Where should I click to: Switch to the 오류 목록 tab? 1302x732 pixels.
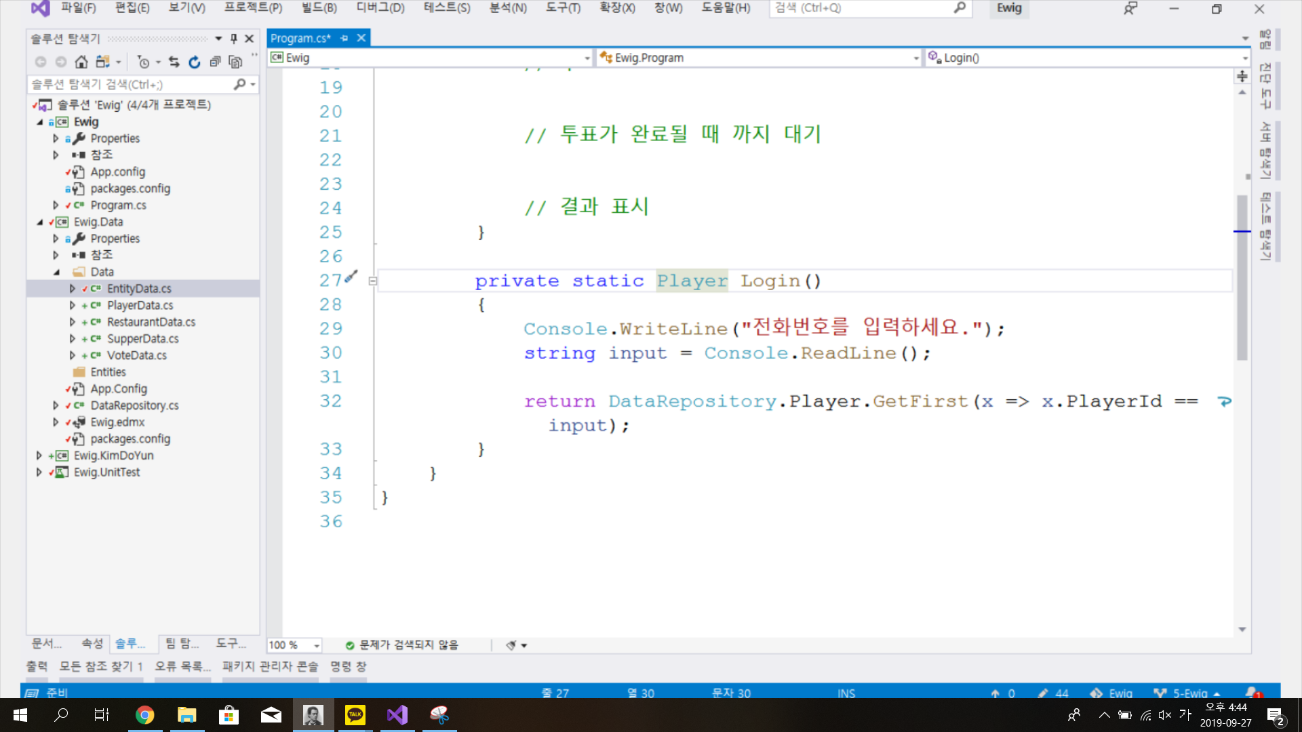pos(182,666)
